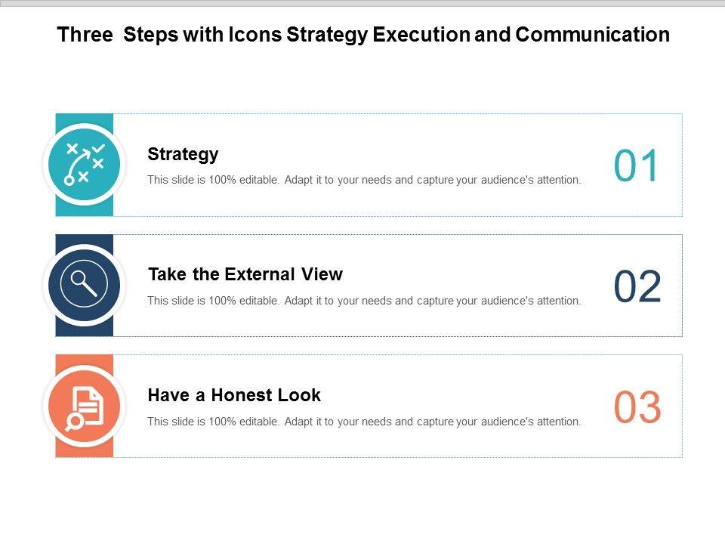Click the "Have a Honest Look" heading

(x=234, y=395)
